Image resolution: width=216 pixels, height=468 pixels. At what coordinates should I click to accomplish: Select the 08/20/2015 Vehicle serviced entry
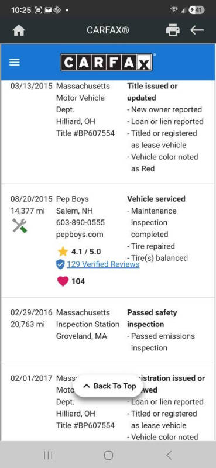pos(108,240)
